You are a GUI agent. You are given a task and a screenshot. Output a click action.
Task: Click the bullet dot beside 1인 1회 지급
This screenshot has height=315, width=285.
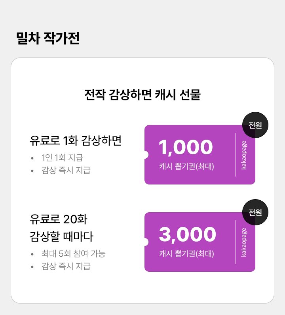[32, 158]
